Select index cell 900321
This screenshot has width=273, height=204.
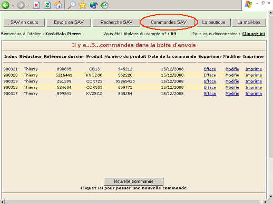pyautogui.click(x=11, y=69)
